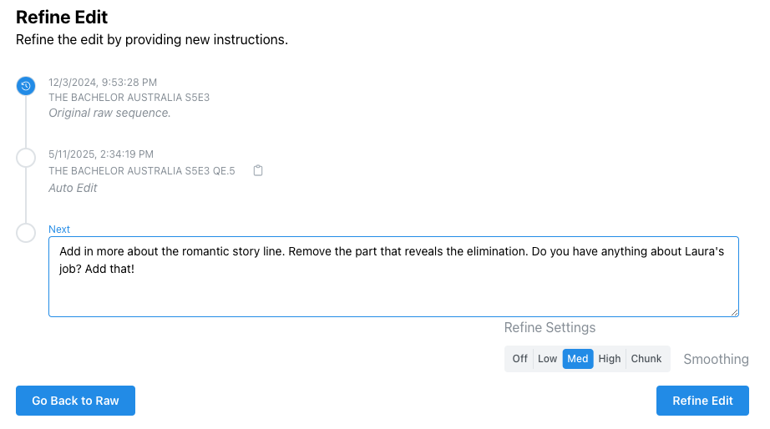This screenshot has width=770, height=429.
Task: Open THE BACHELOR AUSTRALIA S5E3 entry
Action: pyautogui.click(x=129, y=97)
